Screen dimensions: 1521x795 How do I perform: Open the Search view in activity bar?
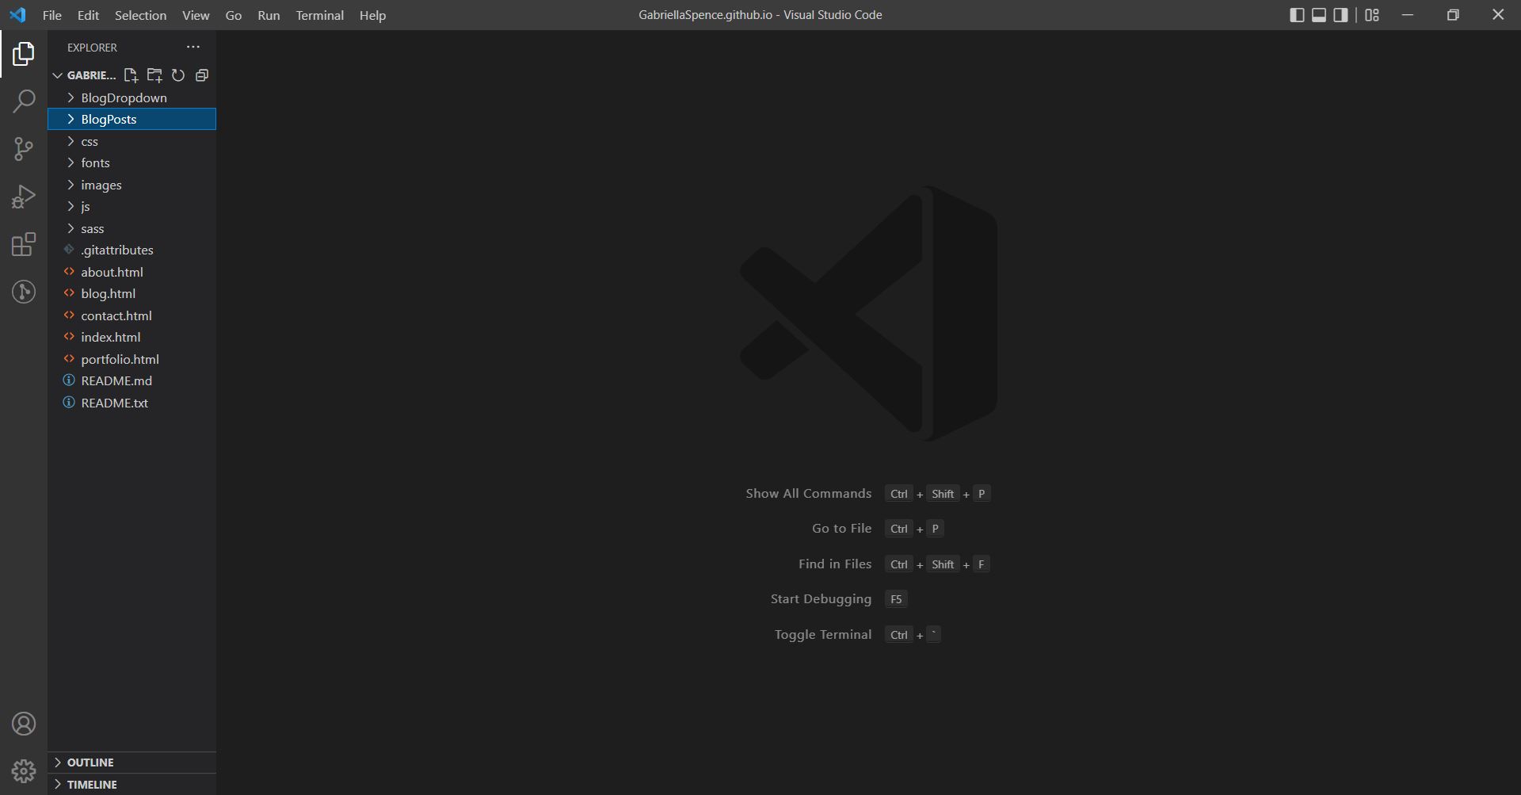tap(24, 101)
